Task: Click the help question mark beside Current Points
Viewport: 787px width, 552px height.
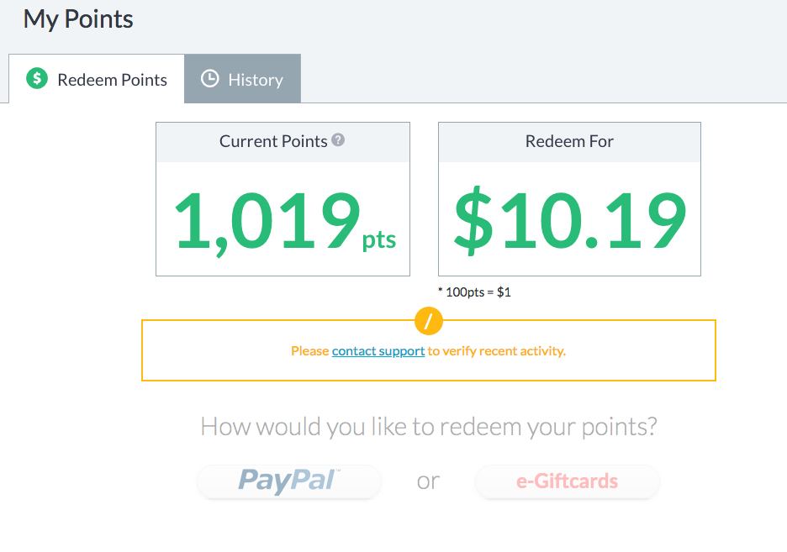Action: 338,139
